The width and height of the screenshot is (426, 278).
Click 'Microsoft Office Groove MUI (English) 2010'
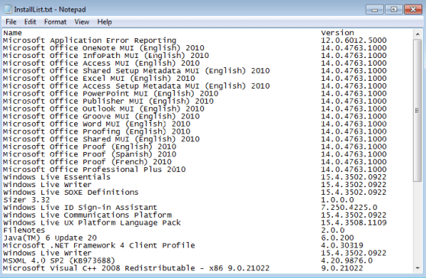pyautogui.click(x=102, y=117)
